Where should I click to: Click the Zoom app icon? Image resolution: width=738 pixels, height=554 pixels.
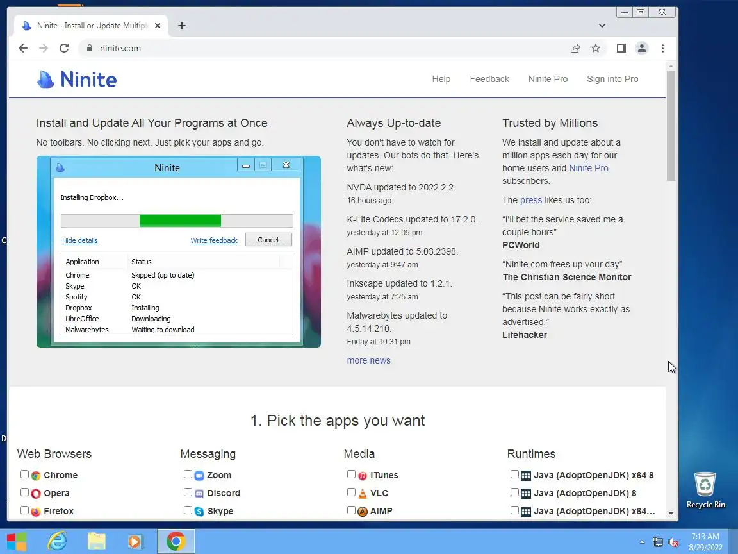(199, 476)
